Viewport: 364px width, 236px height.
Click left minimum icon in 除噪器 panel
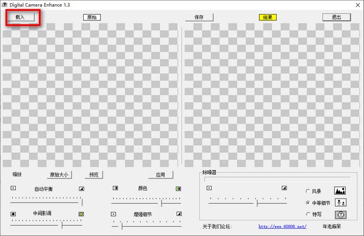[209, 188]
